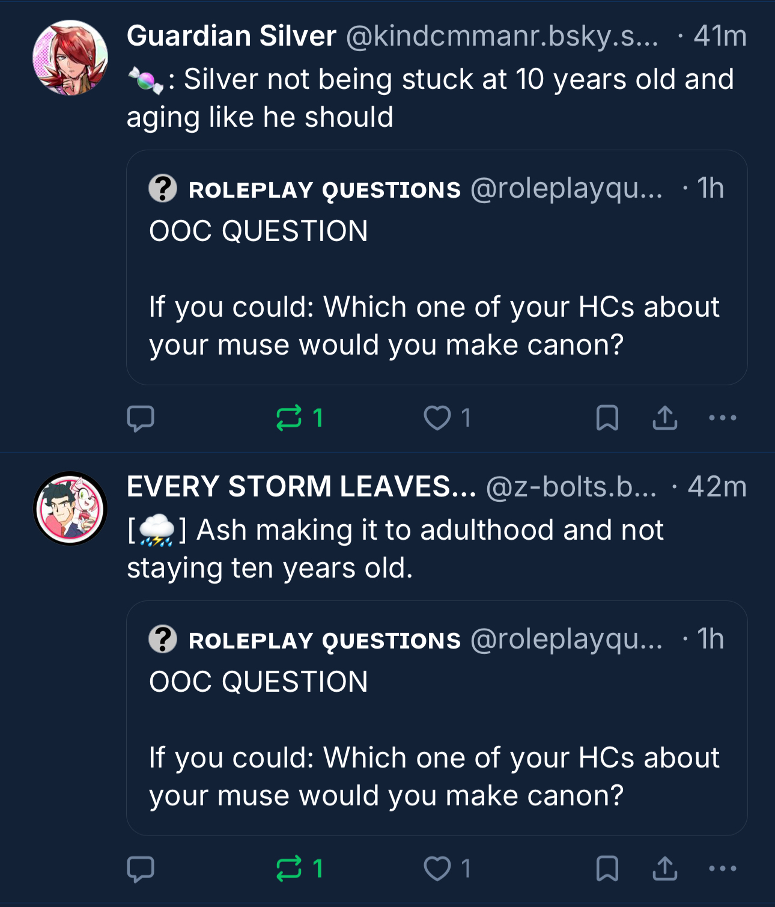The image size is (775, 907).
Task: Undo repost on Guardian Silver's post
Action: 289,418
